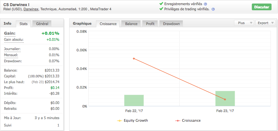Click green checkmark next to Privilèges de trading
Viewport: 278px width, 131px height.
[161, 9]
